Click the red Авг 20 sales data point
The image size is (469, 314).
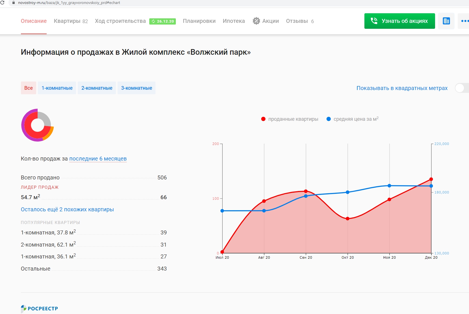[x=264, y=201]
